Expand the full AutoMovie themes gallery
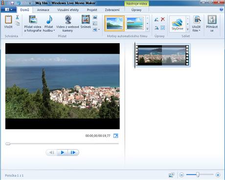 pos(147,29)
